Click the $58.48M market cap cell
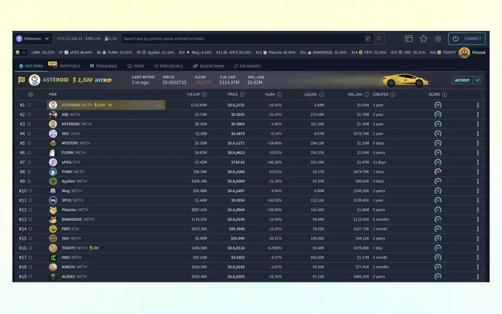 [x=199, y=191]
